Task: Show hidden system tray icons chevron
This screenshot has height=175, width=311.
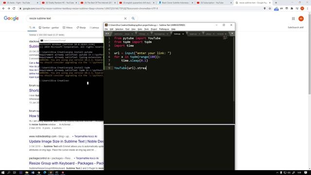Action: (277, 173)
